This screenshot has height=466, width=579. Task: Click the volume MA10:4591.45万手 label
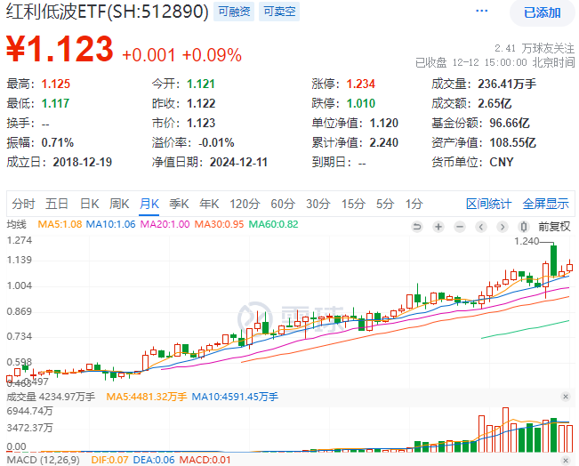pyautogui.click(x=235, y=397)
